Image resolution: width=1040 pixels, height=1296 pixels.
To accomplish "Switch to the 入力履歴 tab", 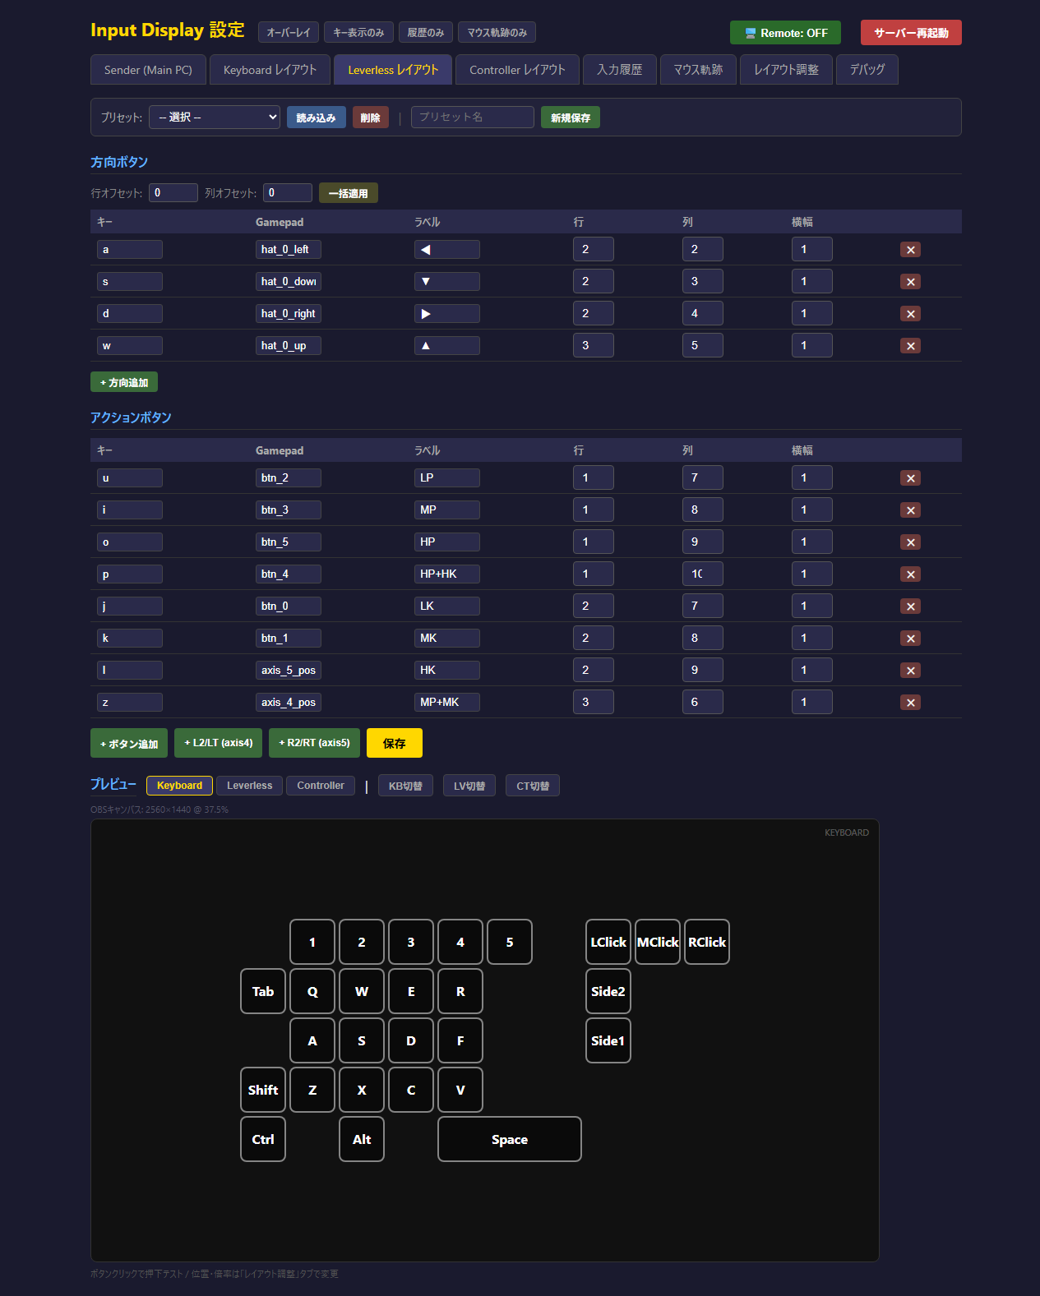I will click(x=619, y=70).
